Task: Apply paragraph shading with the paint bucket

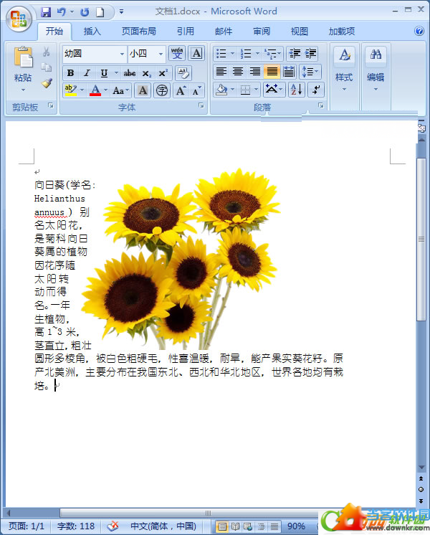Action: tap(221, 90)
